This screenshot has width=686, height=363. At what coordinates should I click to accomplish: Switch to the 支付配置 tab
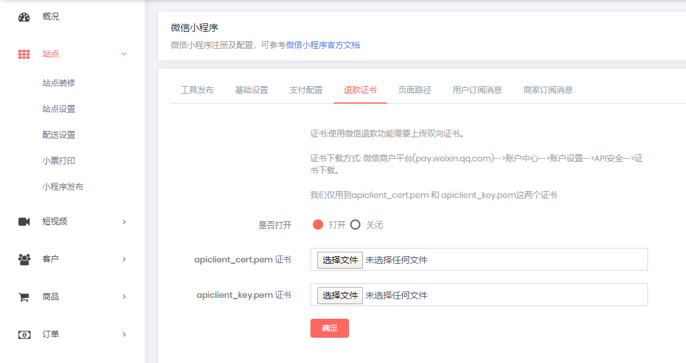coord(305,90)
